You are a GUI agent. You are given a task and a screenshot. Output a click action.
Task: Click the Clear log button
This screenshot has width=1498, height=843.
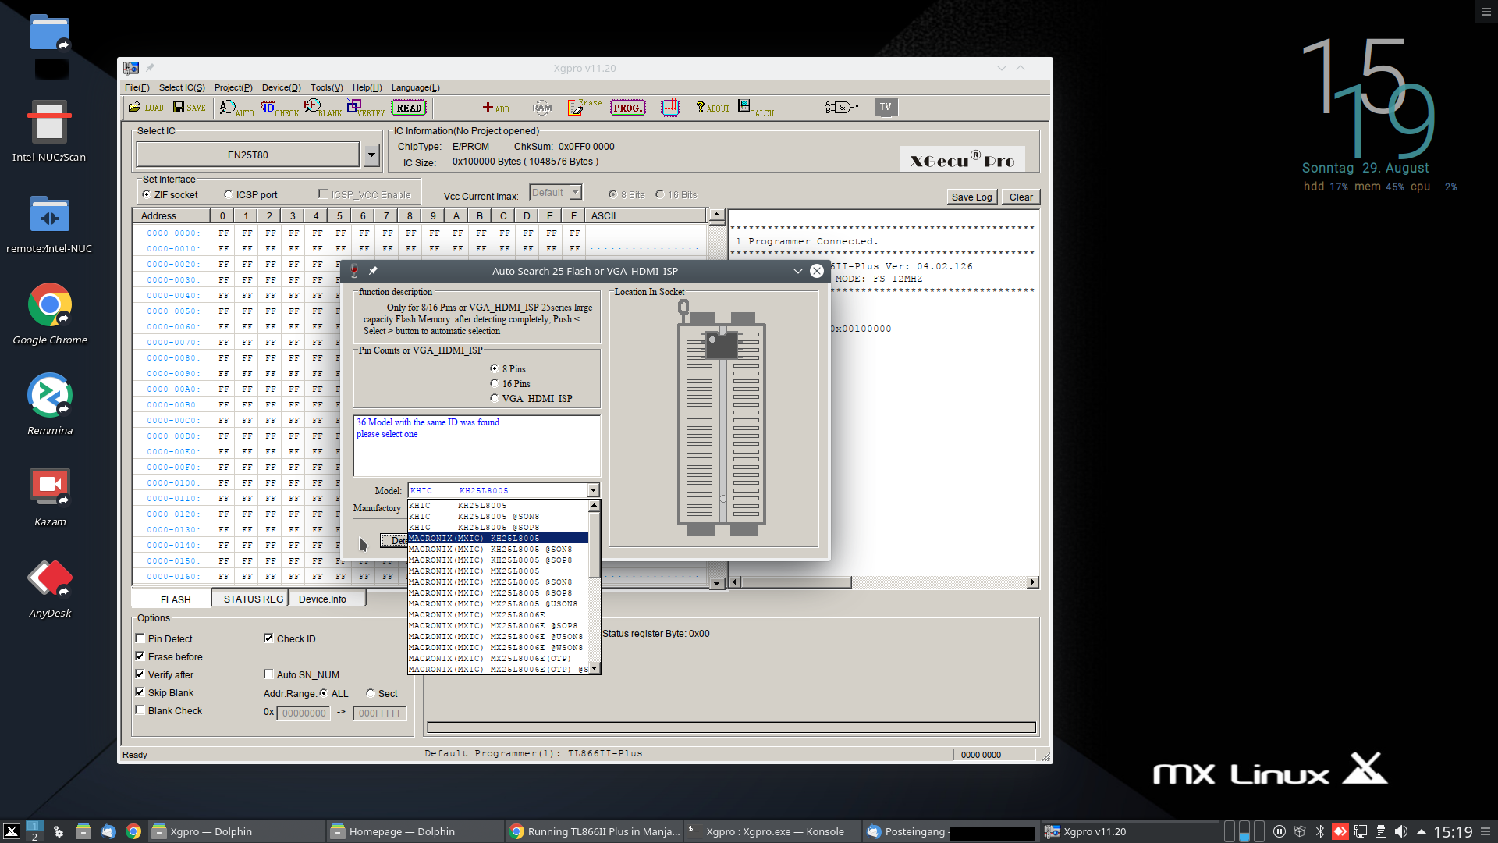tap(1021, 197)
